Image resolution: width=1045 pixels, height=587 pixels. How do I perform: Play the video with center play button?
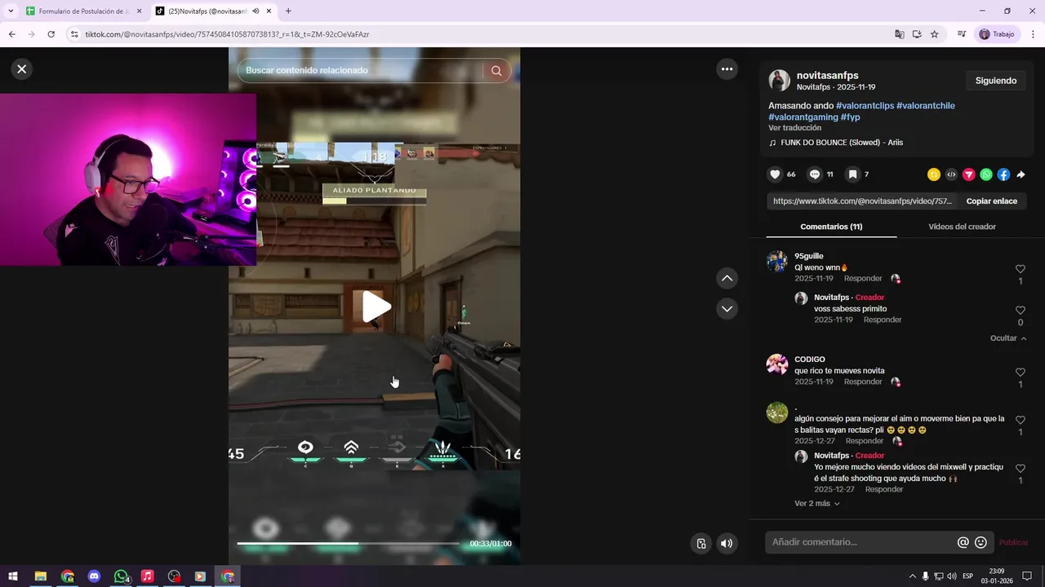click(376, 307)
